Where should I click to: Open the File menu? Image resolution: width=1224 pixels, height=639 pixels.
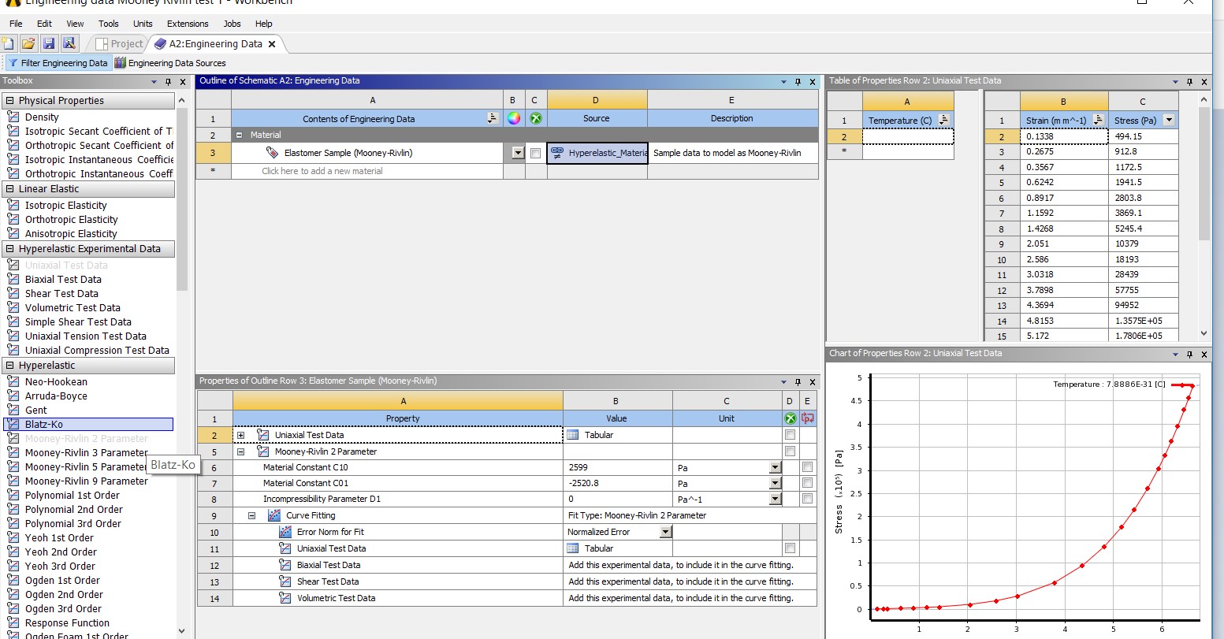tap(16, 24)
